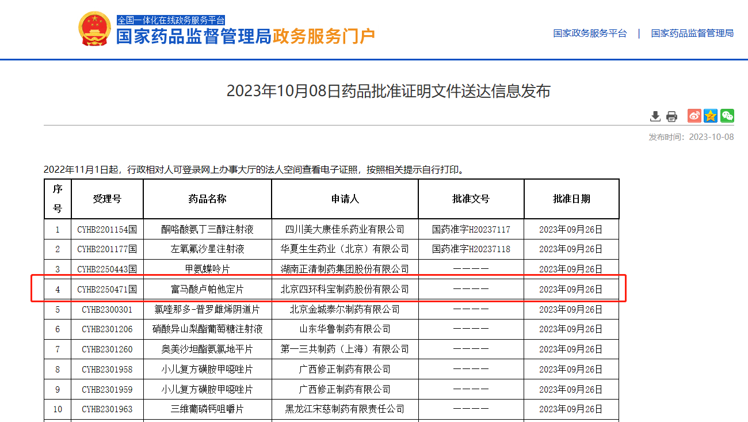
Task: Click sequence number 7 cell
Action: coord(58,349)
